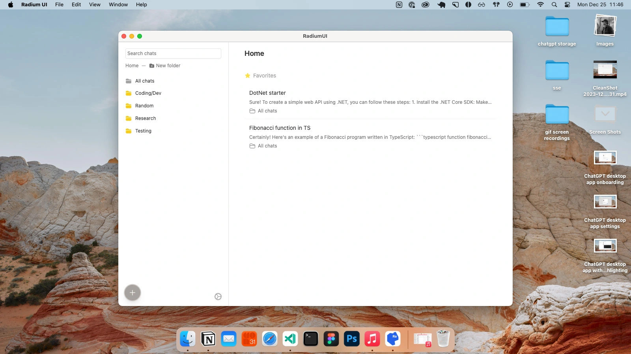Launch Safari from the Dock
Image resolution: width=631 pixels, height=354 pixels.
pyautogui.click(x=270, y=339)
